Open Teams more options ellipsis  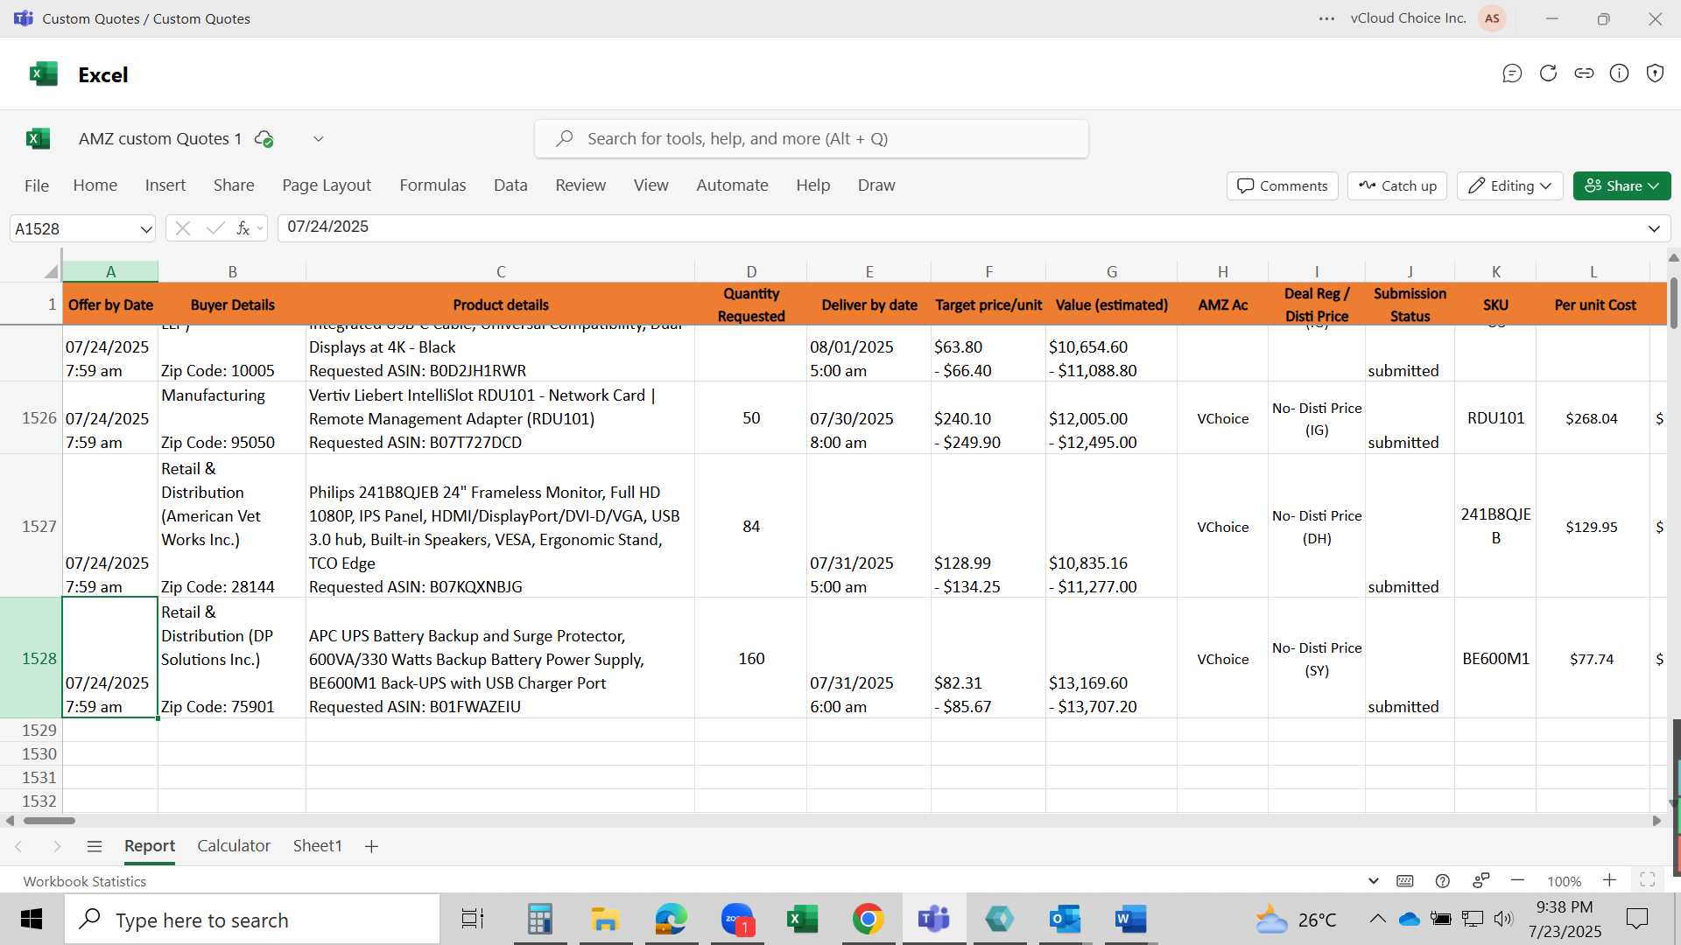tap(1326, 18)
